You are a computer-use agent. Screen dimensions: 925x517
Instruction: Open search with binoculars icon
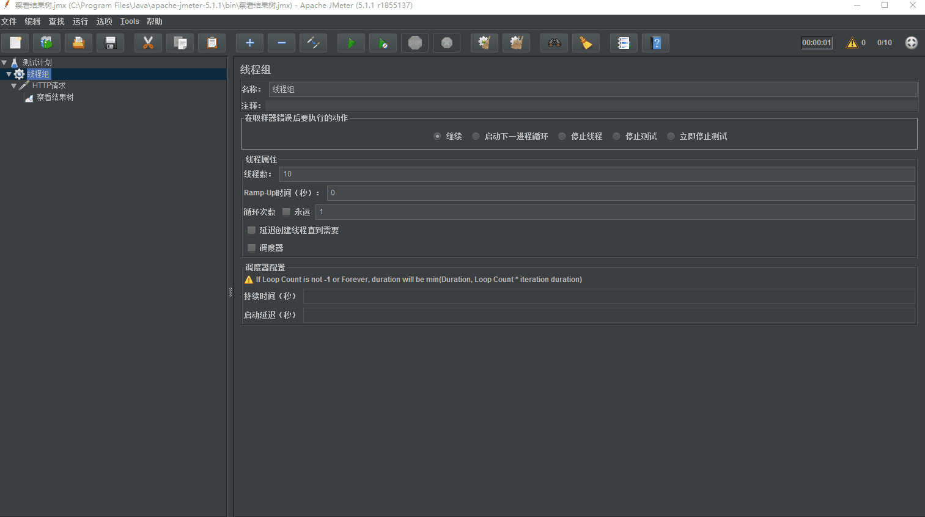click(555, 43)
